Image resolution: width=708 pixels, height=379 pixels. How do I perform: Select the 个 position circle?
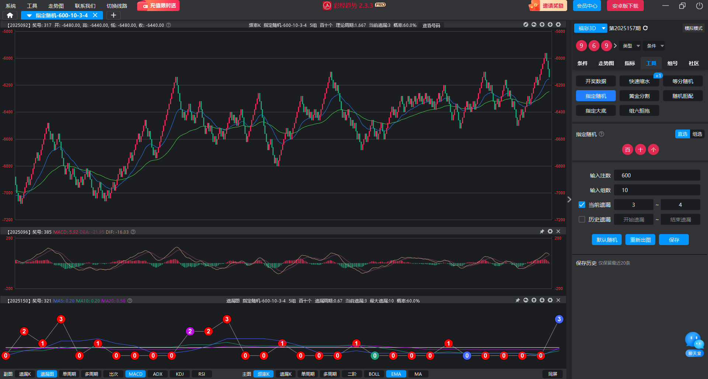point(653,150)
